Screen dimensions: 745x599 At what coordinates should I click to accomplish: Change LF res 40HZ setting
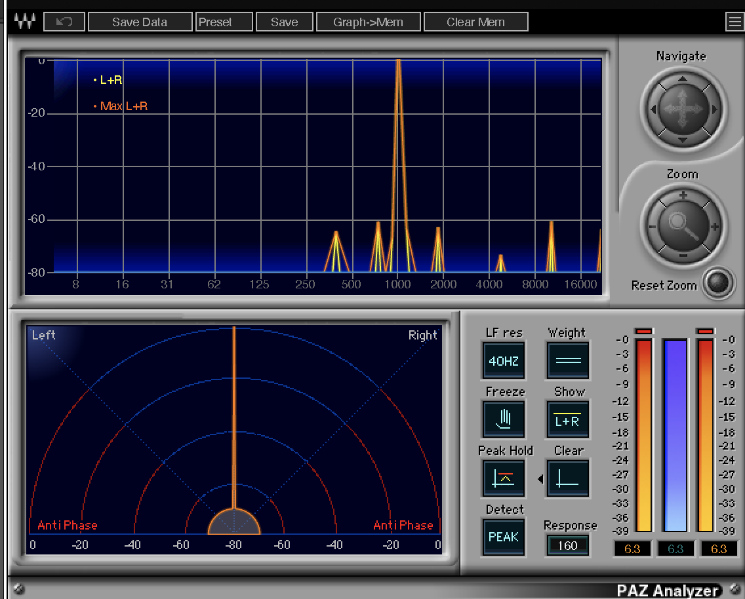[x=504, y=360]
